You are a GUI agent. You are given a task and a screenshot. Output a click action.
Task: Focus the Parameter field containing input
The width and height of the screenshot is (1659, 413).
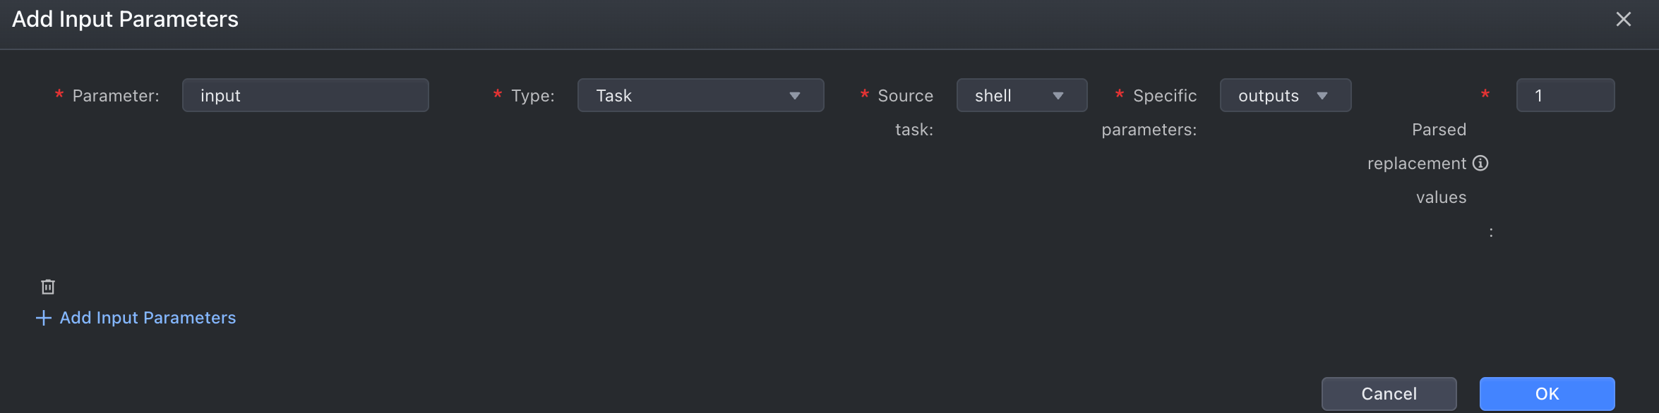click(x=306, y=95)
